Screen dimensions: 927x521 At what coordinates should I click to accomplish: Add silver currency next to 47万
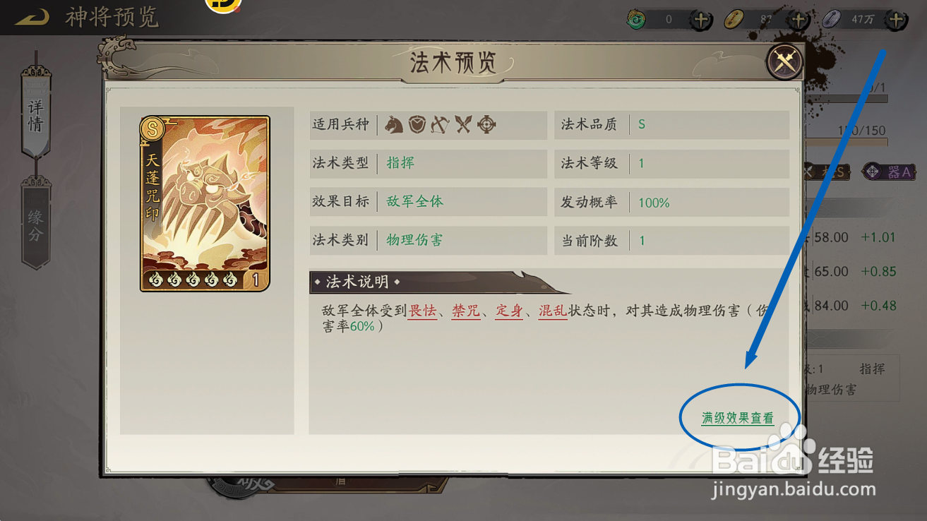pyautogui.click(x=895, y=20)
